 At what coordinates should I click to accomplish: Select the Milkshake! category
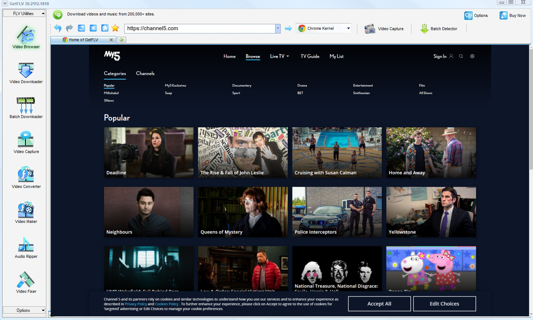point(111,93)
